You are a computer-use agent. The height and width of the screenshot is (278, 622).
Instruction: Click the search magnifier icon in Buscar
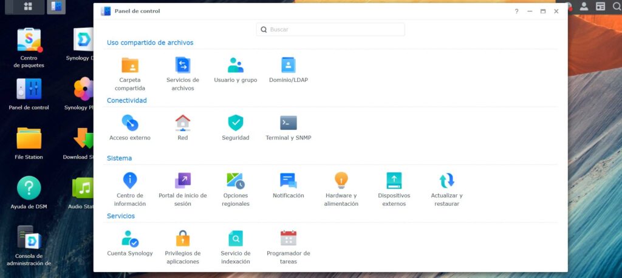coord(264,29)
